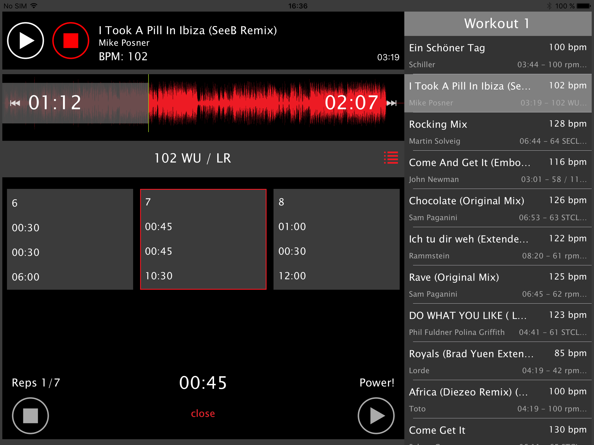
Task: Open the red list icon
Action: coord(391,158)
